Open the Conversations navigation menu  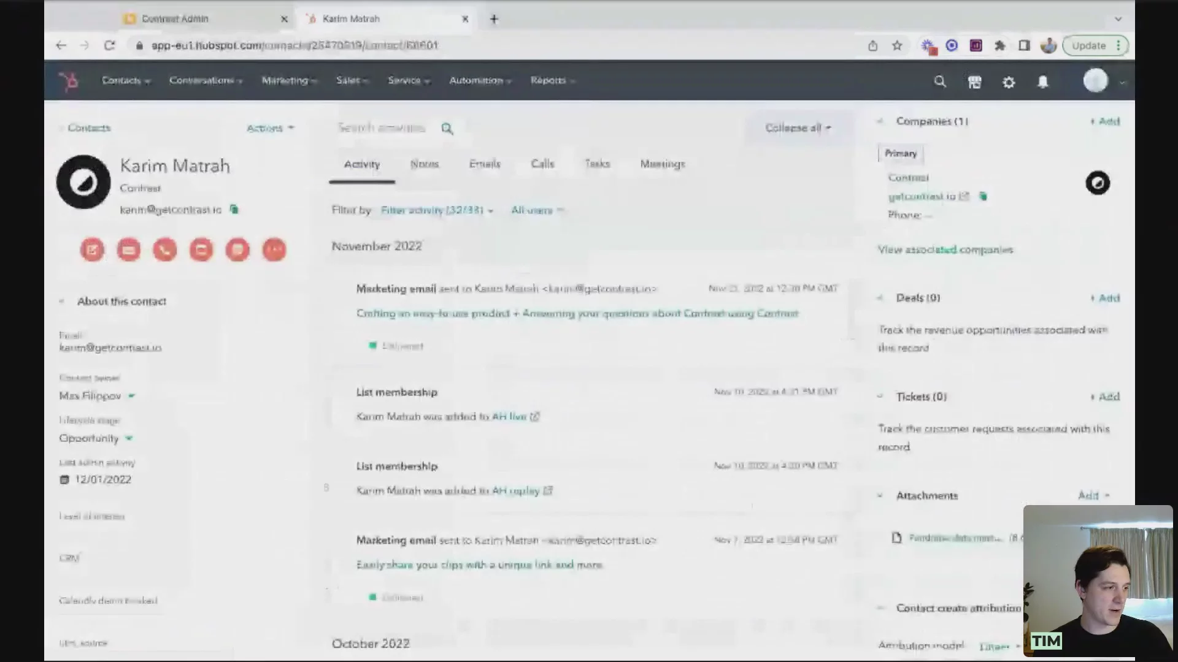coord(206,80)
